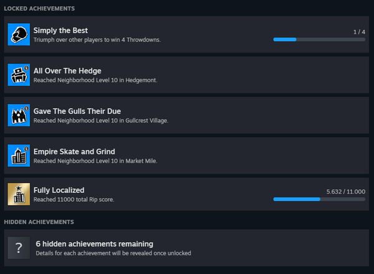Click the Gave The Gulls Their Due icon

coord(19,115)
